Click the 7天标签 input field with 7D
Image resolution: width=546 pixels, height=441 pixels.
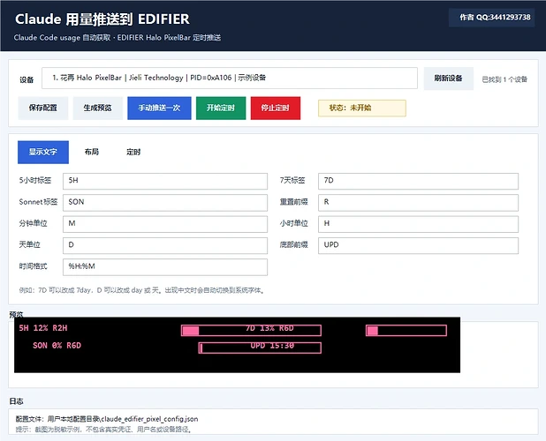pyautogui.click(x=418, y=181)
